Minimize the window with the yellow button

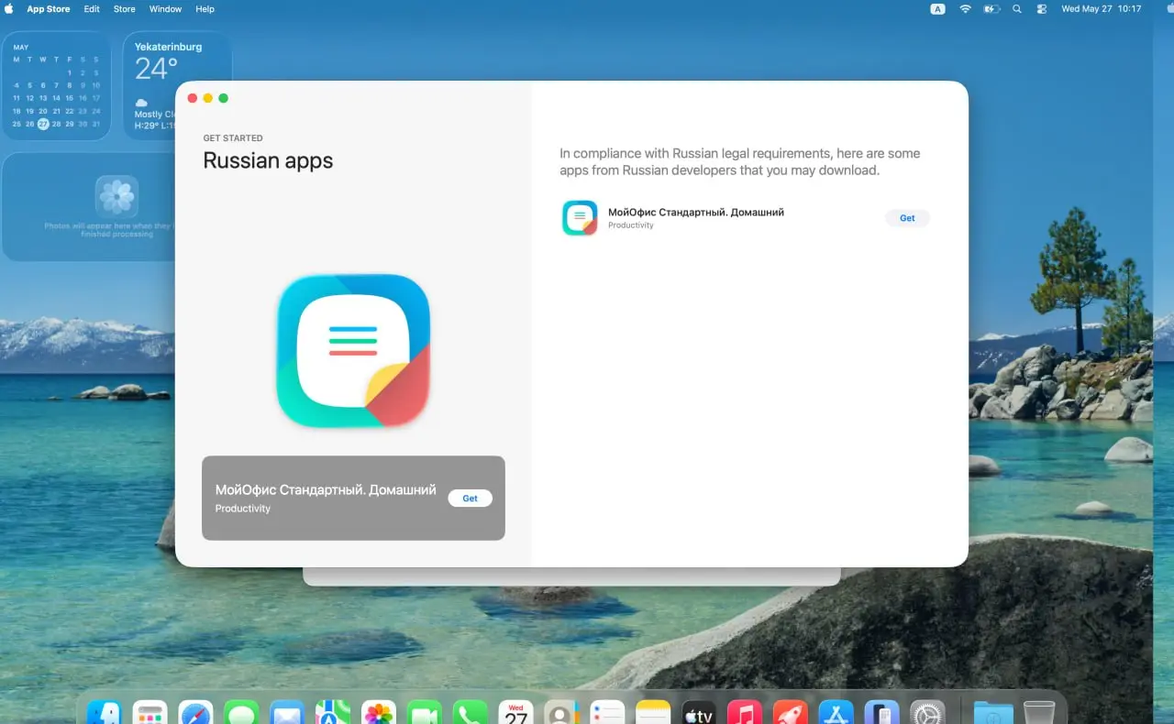[208, 98]
